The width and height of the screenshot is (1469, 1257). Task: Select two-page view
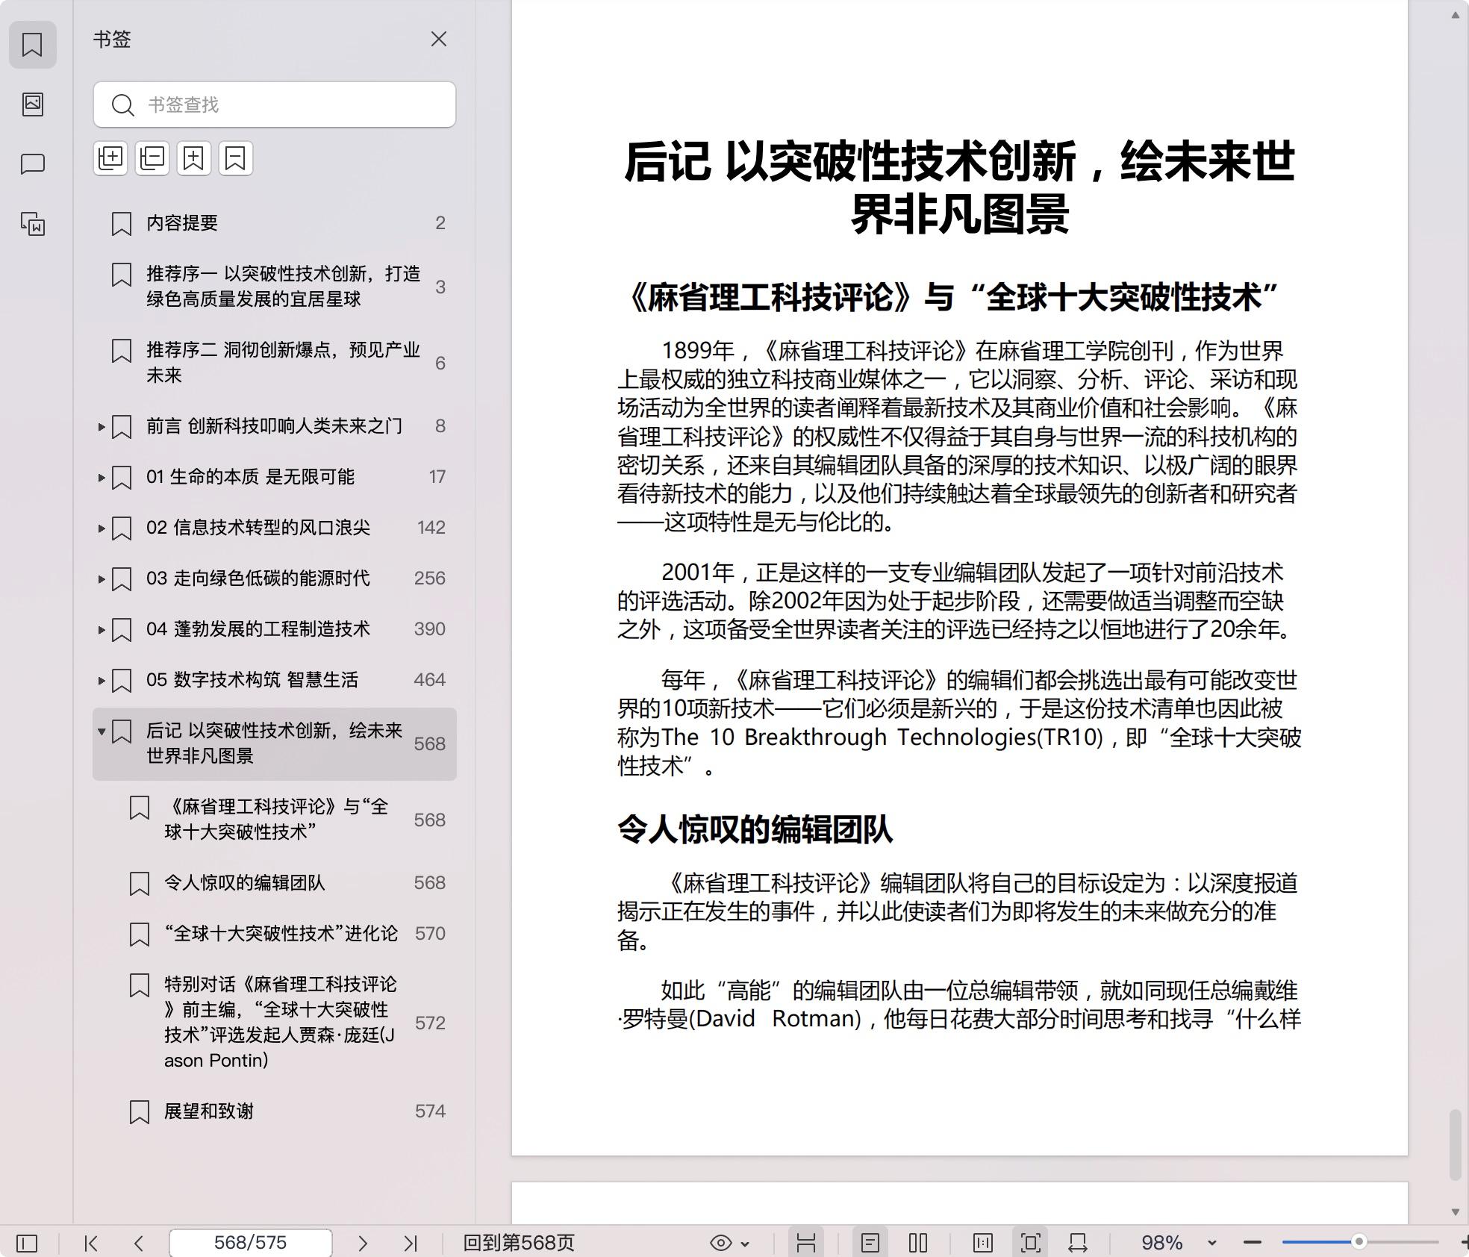click(918, 1243)
